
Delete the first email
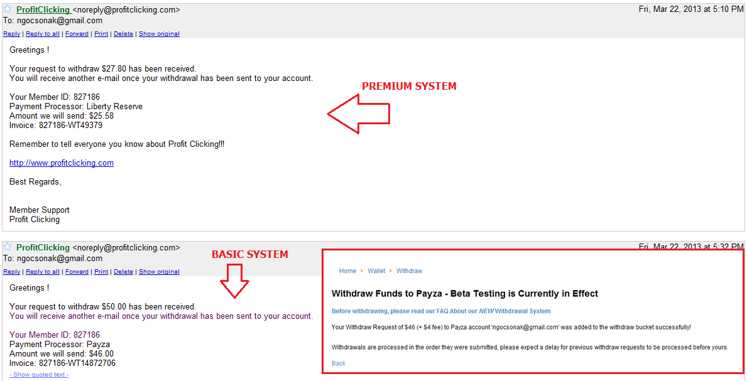(123, 34)
